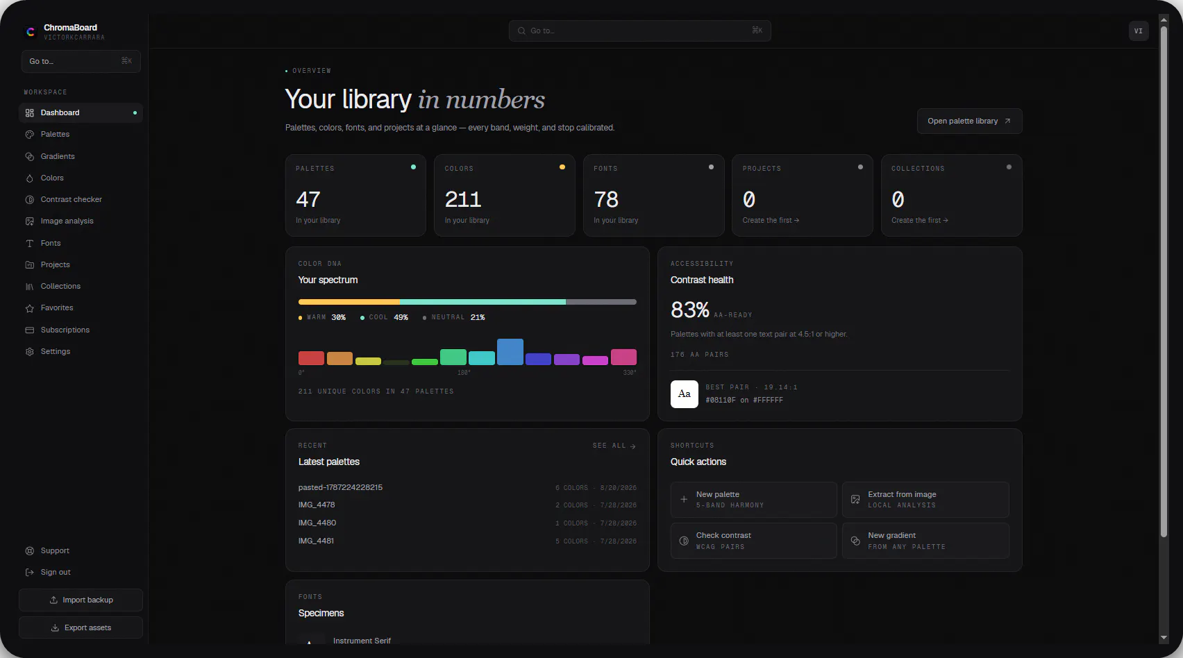Open the IMG_4481 palette row
Viewport: 1183px width, 658px height.
click(467, 541)
